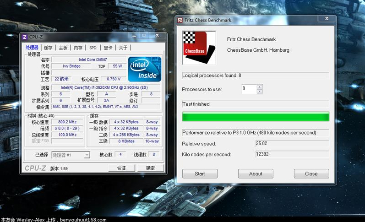Click the multiplier value x 8.0 ( 8 - 29 )
365x222 pixels.
coord(67,128)
